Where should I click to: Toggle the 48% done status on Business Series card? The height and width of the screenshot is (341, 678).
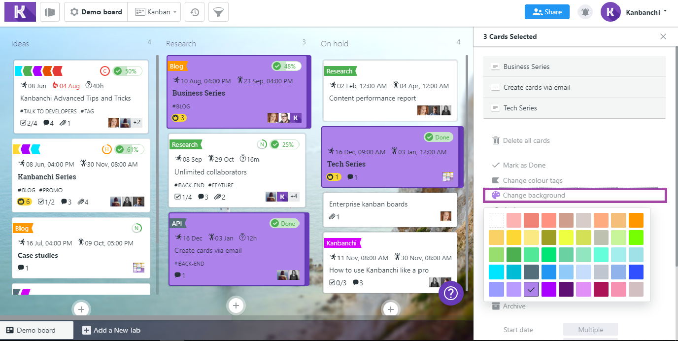click(x=286, y=66)
